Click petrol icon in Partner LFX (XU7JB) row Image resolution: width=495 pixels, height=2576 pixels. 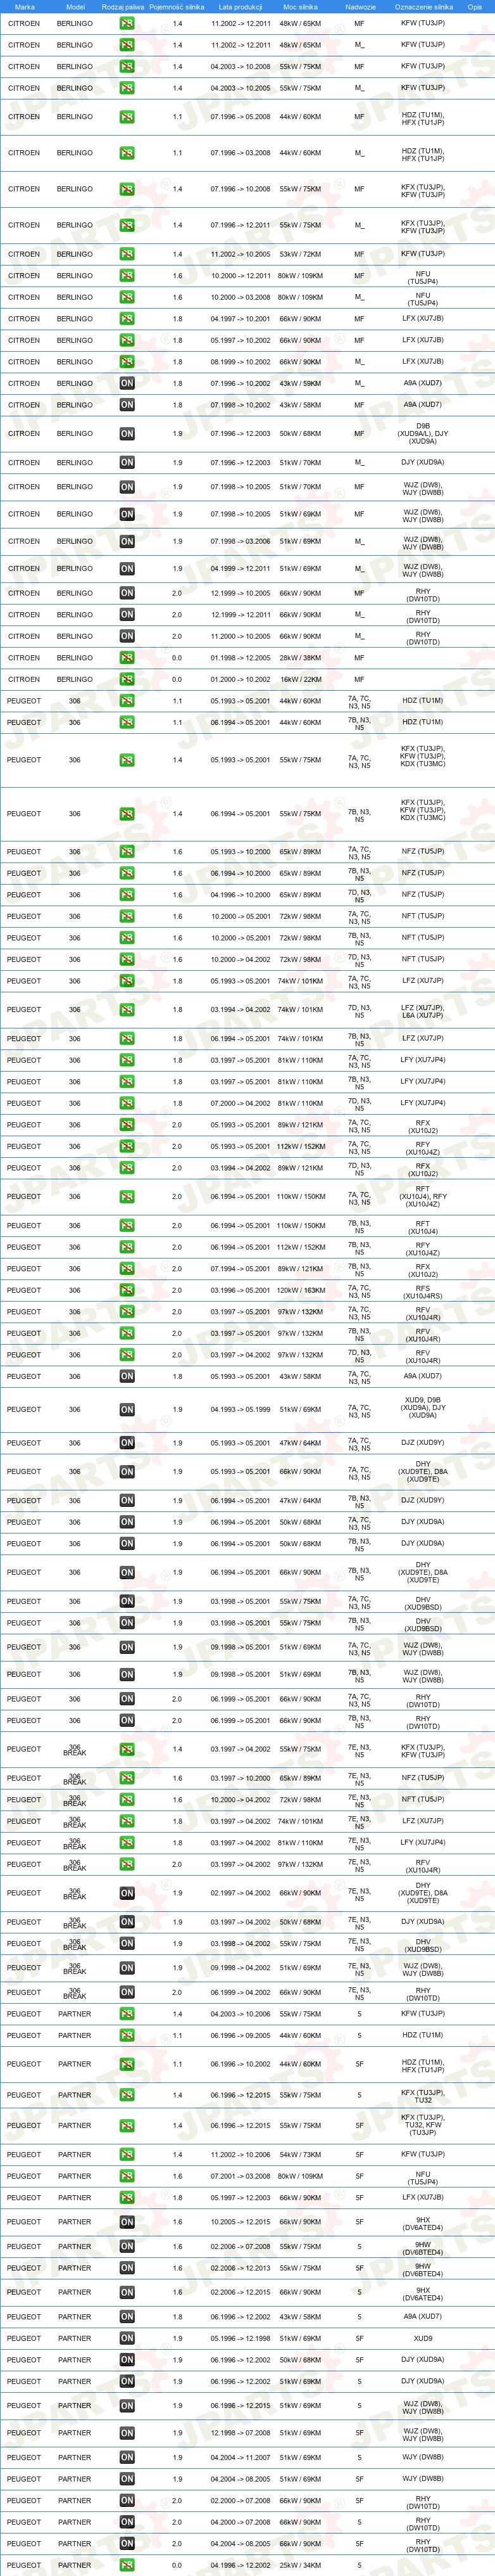tap(127, 2198)
